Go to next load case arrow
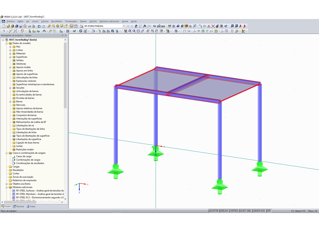The image size is (319, 228). point(132,26)
